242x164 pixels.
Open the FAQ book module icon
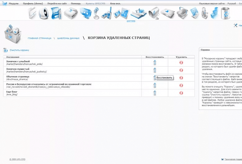pyautogui.click(x=139, y=14)
